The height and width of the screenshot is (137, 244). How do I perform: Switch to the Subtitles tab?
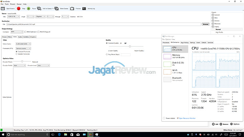click(x=26, y=37)
